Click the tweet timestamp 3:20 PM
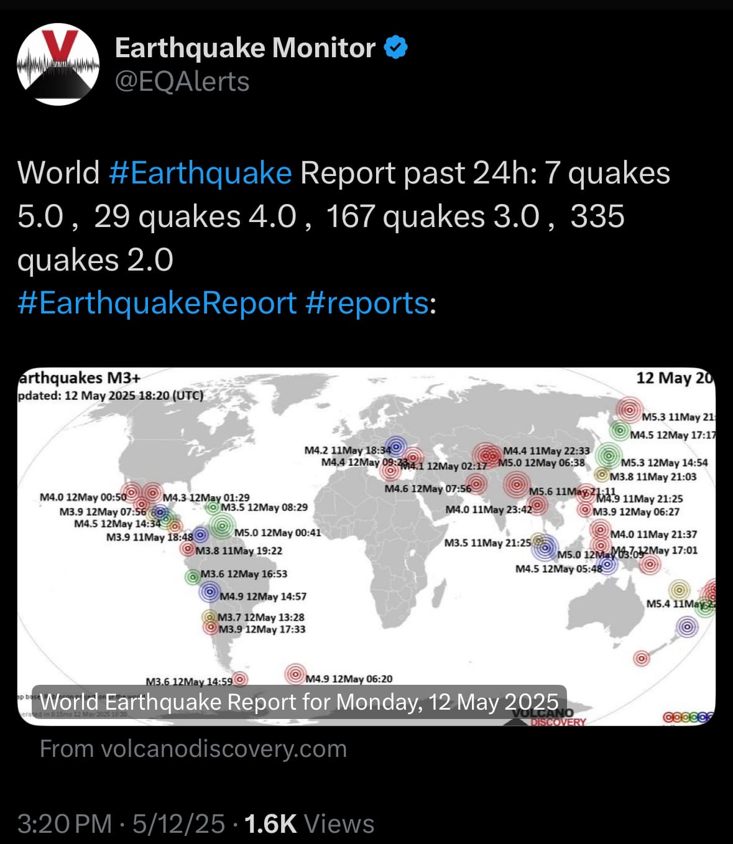733x844 pixels. coord(65,823)
